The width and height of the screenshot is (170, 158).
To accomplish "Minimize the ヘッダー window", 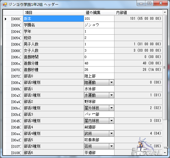I will click(x=141, y=3).
